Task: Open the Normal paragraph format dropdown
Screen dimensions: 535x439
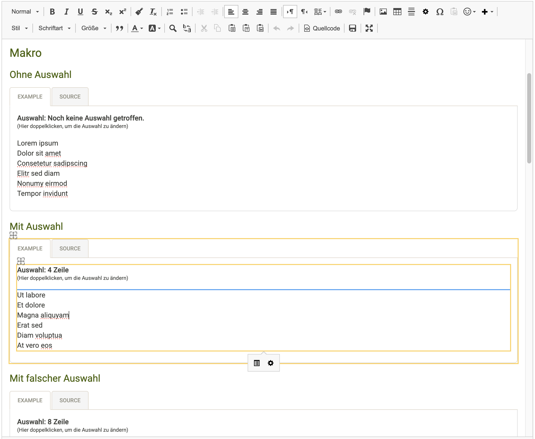Action: click(x=25, y=12)
